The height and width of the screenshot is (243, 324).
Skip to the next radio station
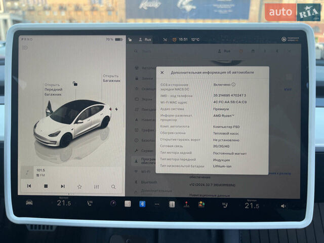[63, 186]
